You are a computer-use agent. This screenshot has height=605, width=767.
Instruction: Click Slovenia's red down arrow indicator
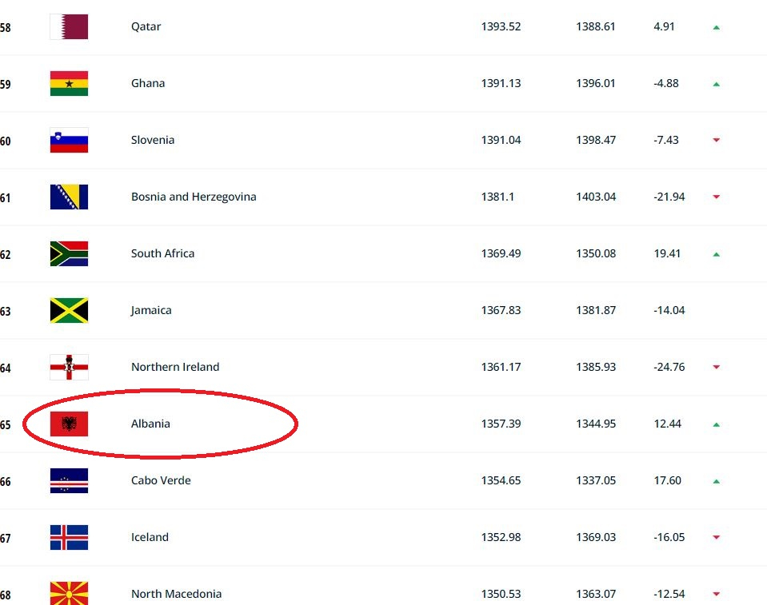click(x=716, y=140)
